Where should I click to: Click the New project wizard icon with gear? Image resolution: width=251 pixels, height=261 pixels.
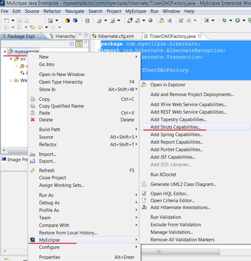tap(50, 20)
